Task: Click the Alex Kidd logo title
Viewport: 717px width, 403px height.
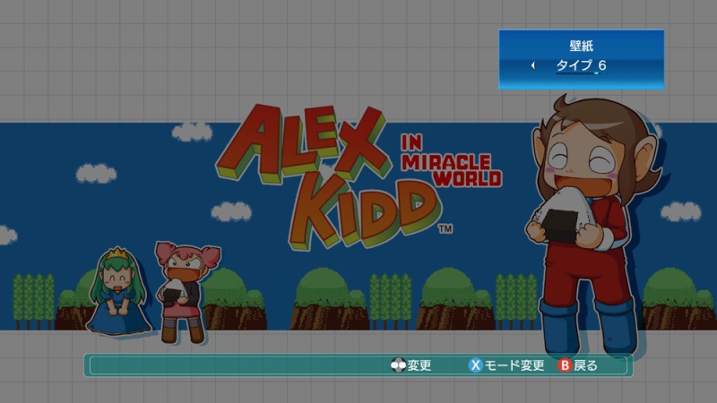Action: 328,178
